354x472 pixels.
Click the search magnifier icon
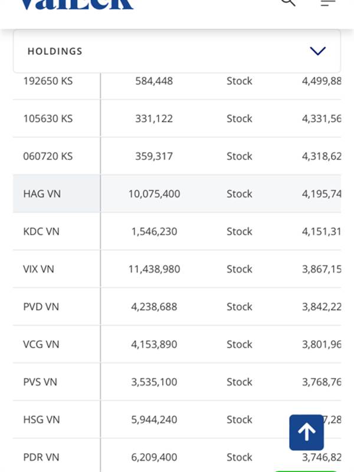pos(288,2)
